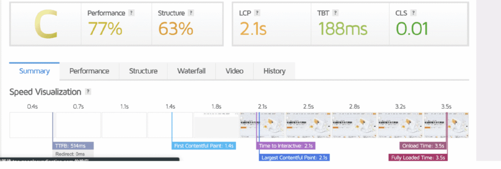This screenshot has width=501, height=169.
Task: Click the help icon next to Performance
Action: point(131,13)
